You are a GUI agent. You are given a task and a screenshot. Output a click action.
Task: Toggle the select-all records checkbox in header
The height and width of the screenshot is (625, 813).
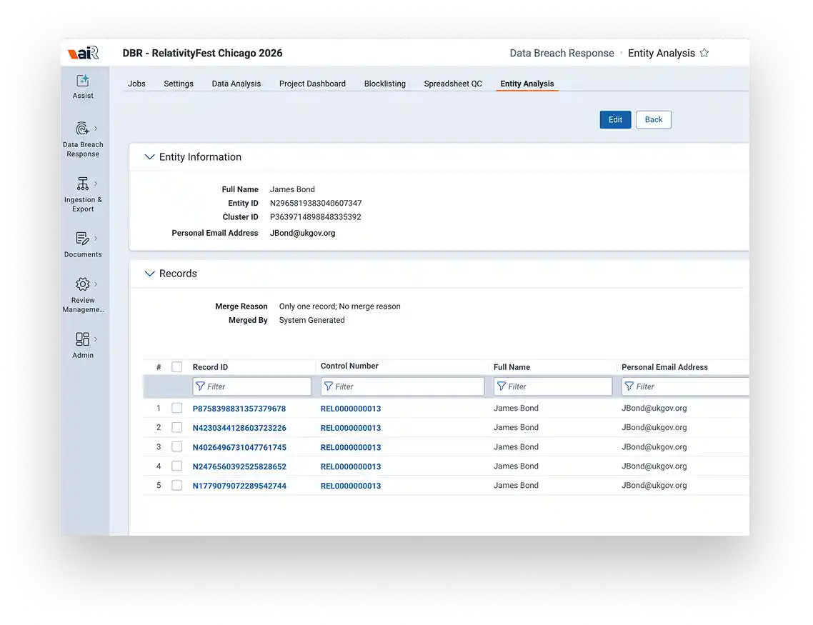click(x=176, y=367)
